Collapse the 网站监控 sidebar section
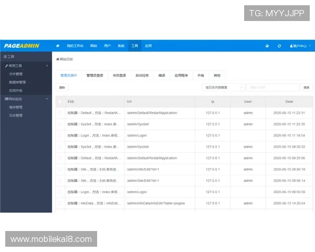This screenshot has width=315, height=252. pos(47,99)
